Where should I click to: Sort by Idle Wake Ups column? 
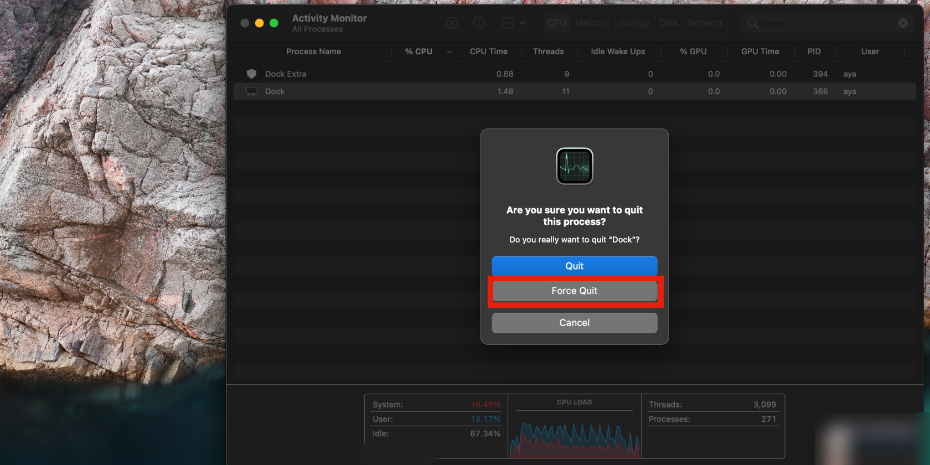pyautogui.click(x=618, y=51)
